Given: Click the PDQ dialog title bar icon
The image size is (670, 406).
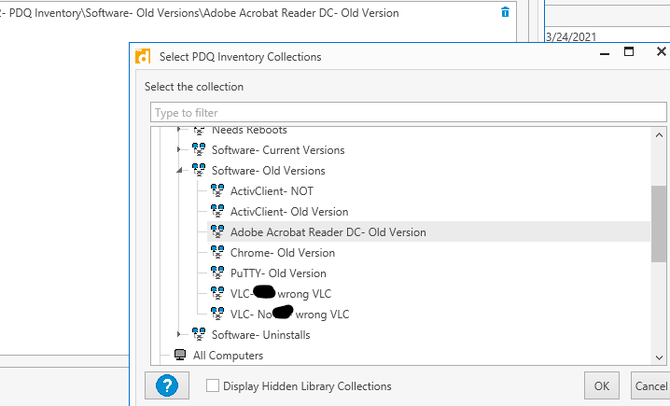Looking at the screenshot, I should pyautogui.click(x=143, y=56).
